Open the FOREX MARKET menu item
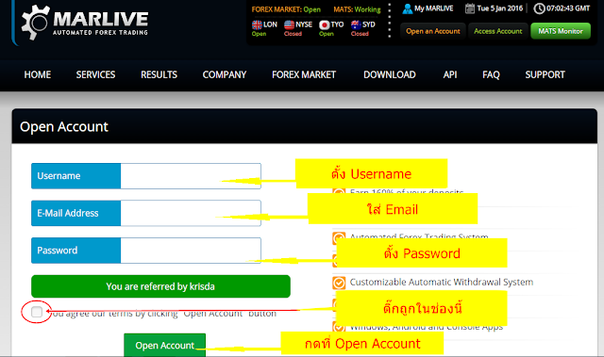 pos(304,74)
